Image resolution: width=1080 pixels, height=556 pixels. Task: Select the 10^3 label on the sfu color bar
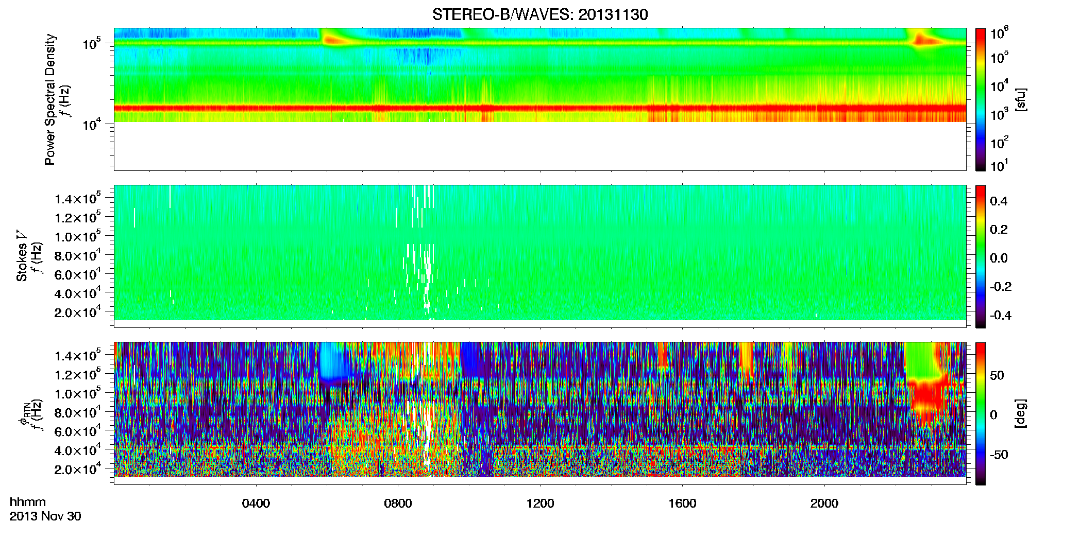click(999, 114)
